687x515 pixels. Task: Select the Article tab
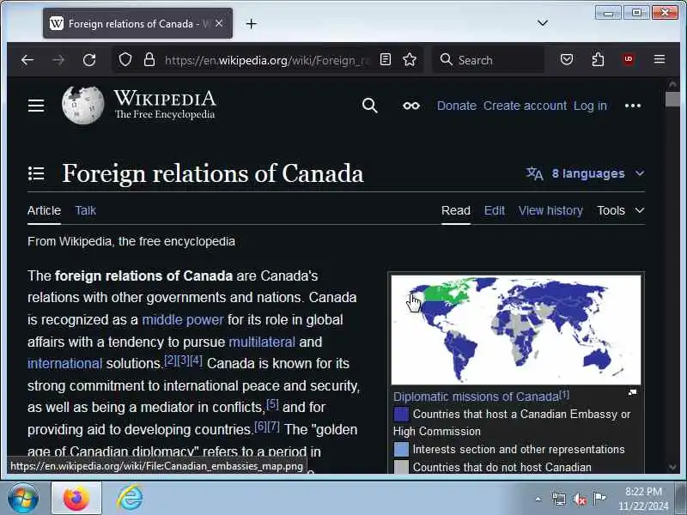(x=44, y=210)
